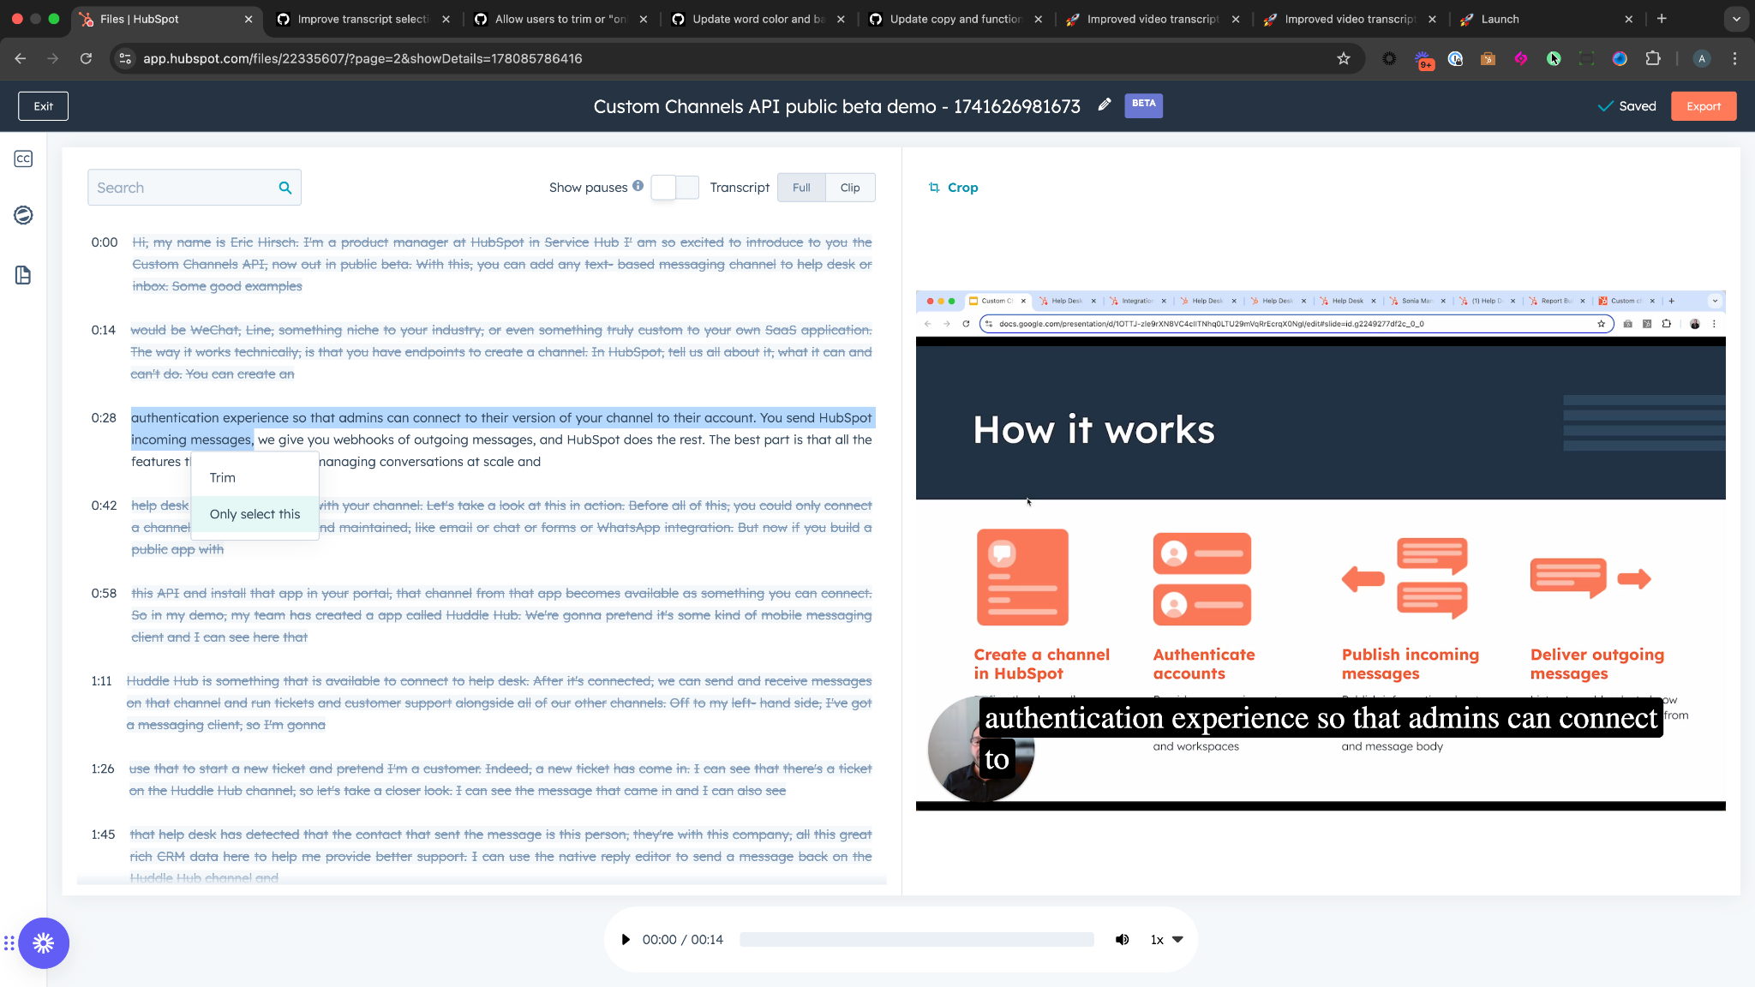Open the captions CC sidebar icon
Image resolution: width=1755 pixels, height=987 pixels.
pos(23,159)
